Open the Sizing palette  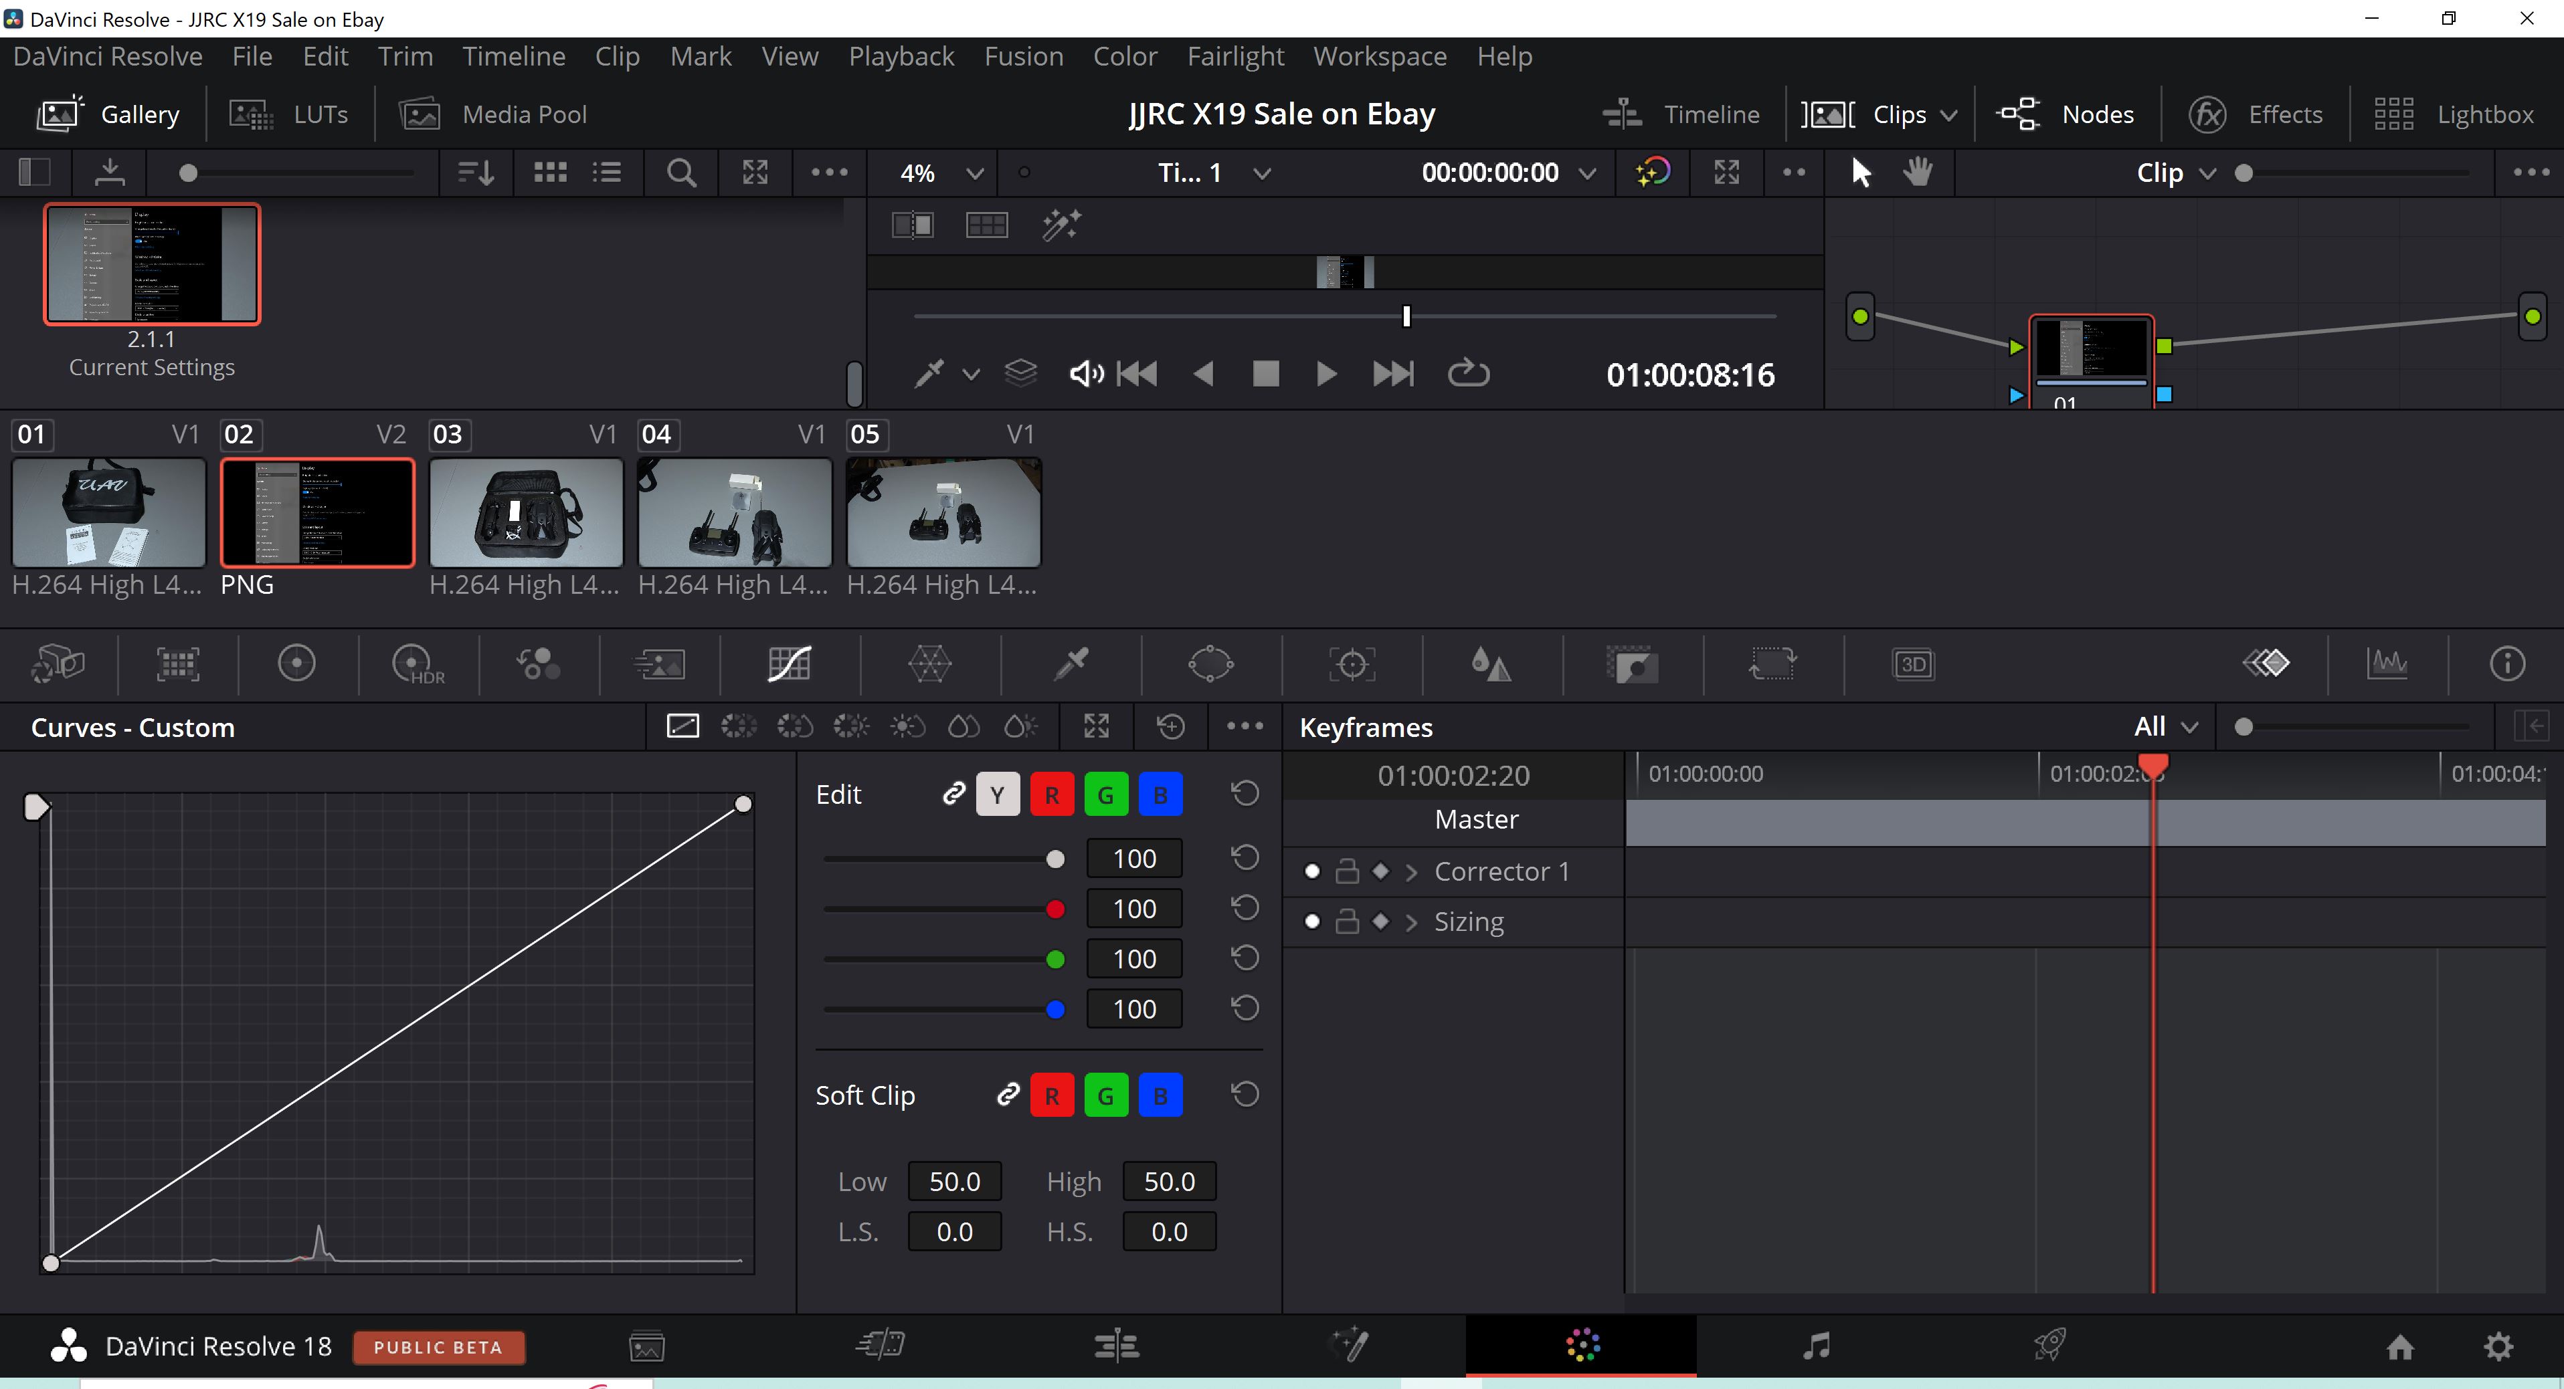[x=1772, y=663]
